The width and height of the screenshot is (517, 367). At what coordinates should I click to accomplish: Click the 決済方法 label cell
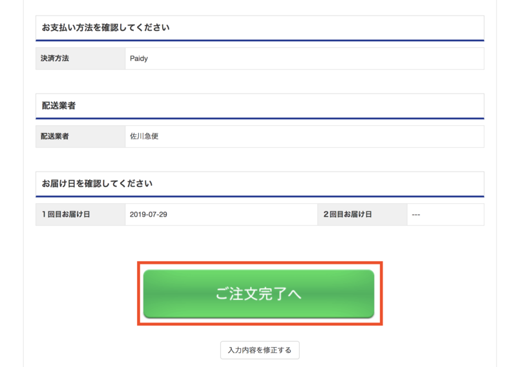[x=80, y=58]
